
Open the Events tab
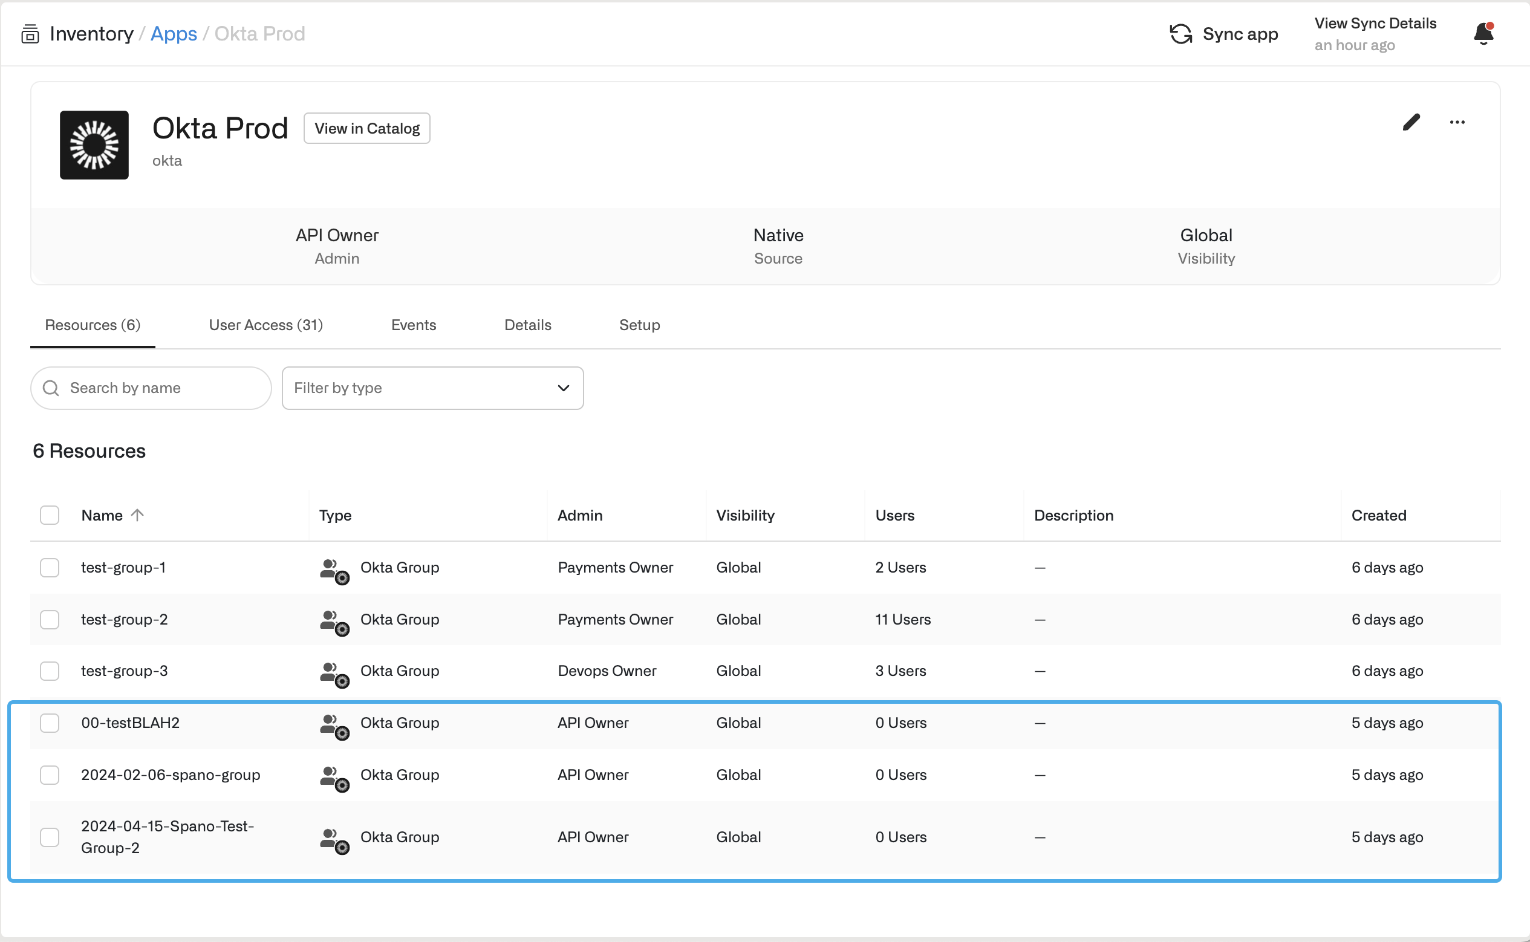coord(414,325)
